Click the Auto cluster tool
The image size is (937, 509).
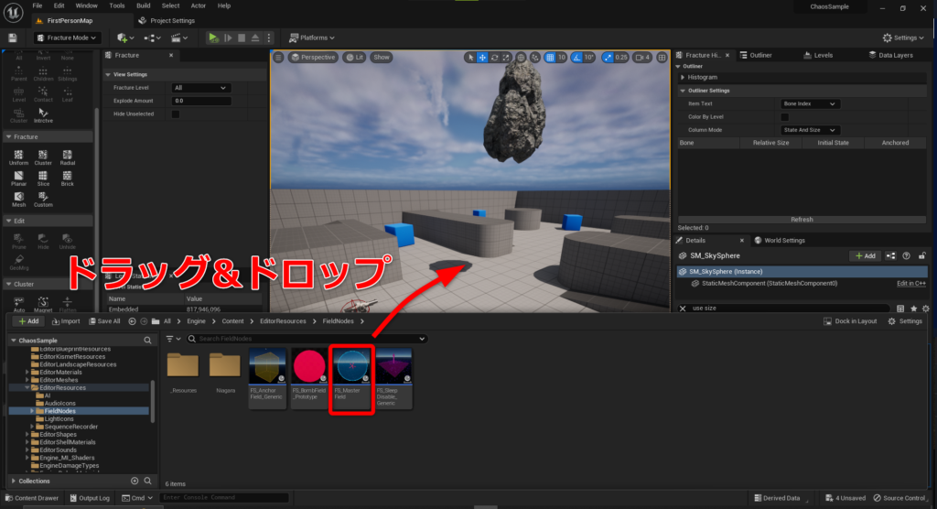18,305
